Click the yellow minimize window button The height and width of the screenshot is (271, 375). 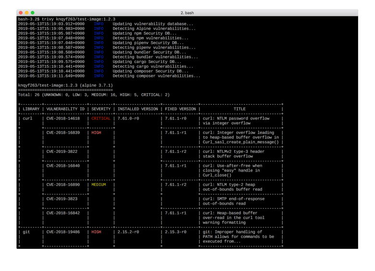tap(27, 12)
